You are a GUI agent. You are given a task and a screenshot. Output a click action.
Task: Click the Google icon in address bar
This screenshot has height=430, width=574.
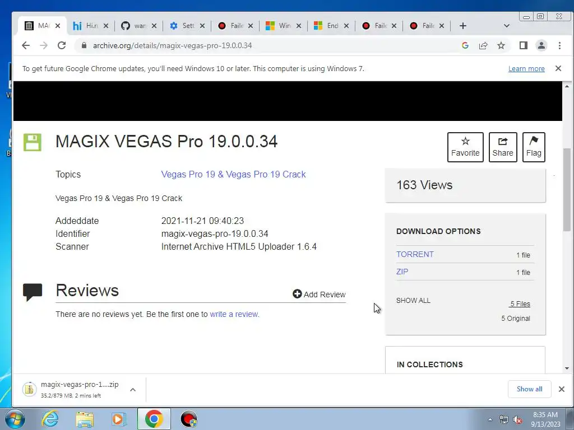point(465,45)
